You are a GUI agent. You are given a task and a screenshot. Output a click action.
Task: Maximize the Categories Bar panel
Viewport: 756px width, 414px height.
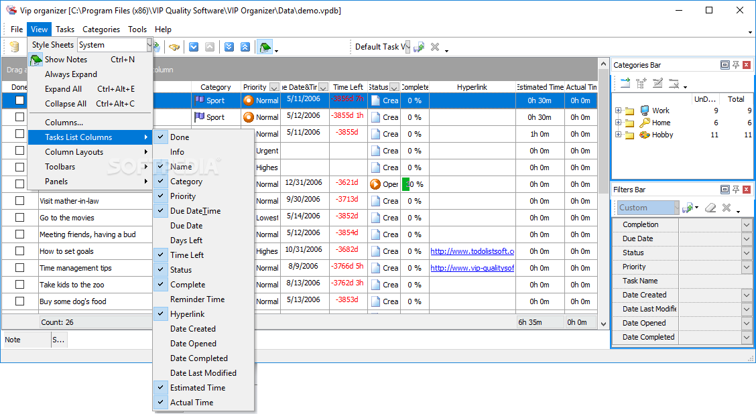tap(724, 65)
